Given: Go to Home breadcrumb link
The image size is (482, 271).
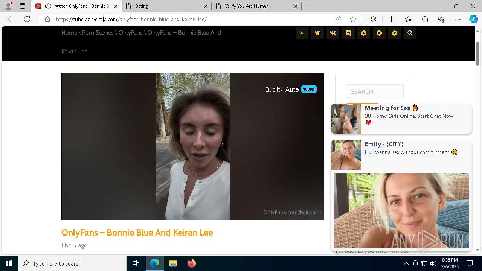Looking at the screenshot, I should [69, 33].
